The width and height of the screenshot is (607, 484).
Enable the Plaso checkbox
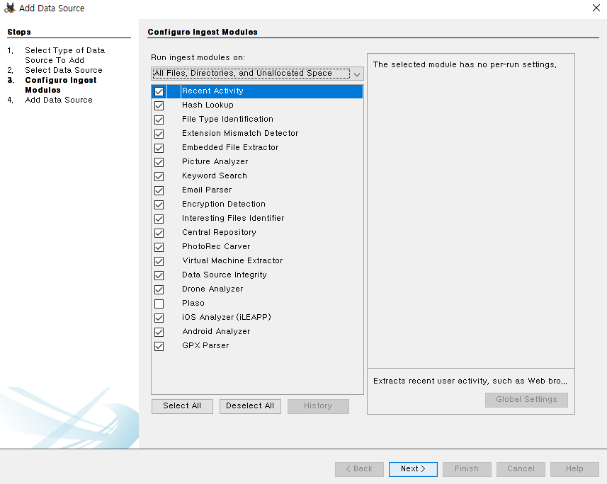[x=159, y=304]
